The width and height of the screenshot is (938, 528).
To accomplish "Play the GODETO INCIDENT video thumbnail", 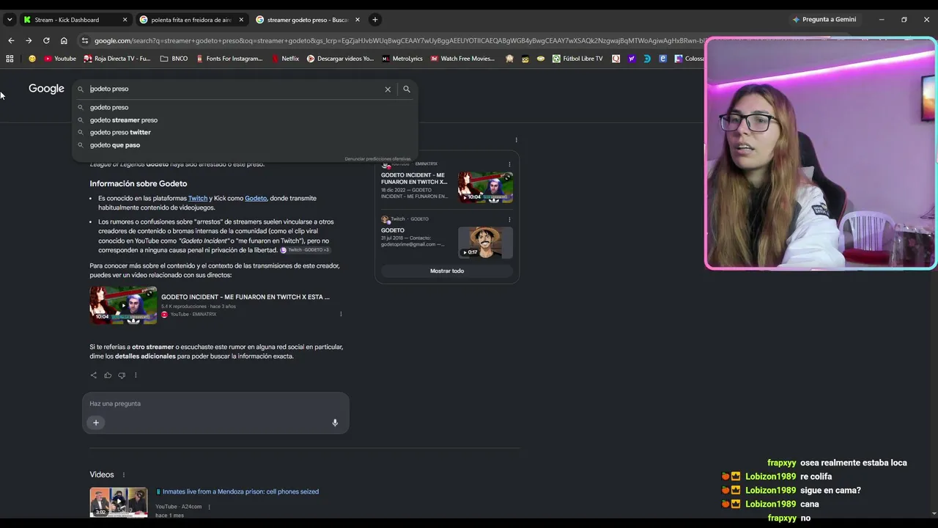I will click(x=123, y=305).
